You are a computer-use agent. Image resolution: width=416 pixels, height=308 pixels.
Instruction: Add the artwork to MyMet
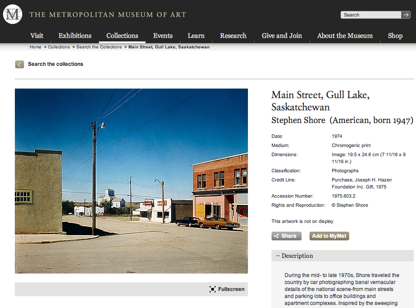tap(329, 236)
